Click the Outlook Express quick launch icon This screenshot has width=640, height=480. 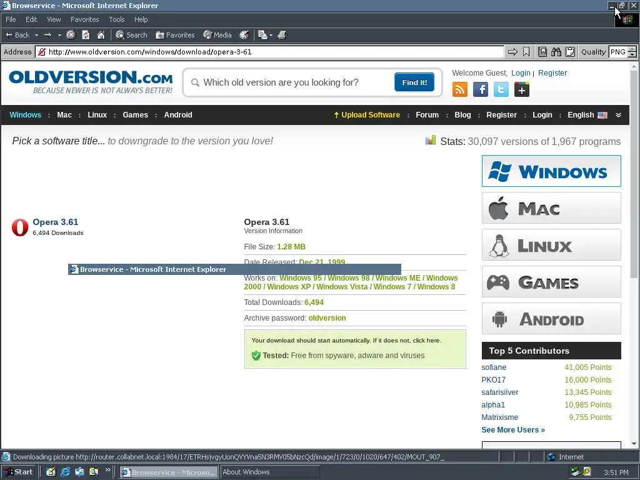(x=79, y=472)
